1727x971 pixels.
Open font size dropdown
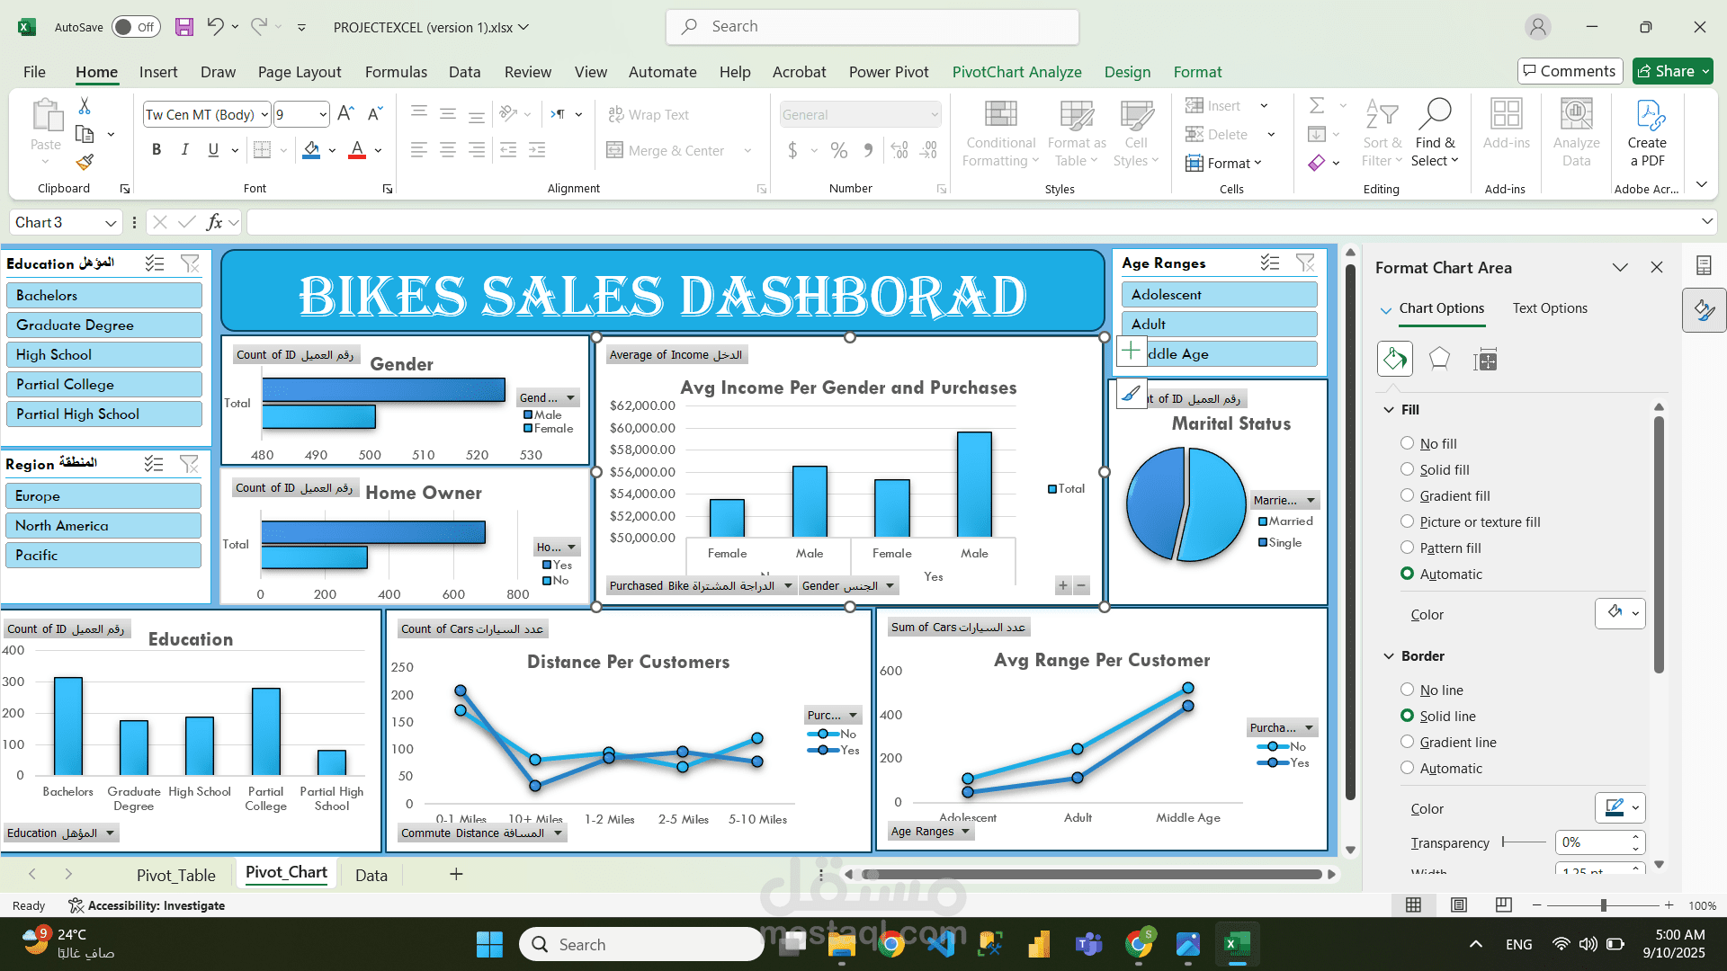tap(323, 114)
